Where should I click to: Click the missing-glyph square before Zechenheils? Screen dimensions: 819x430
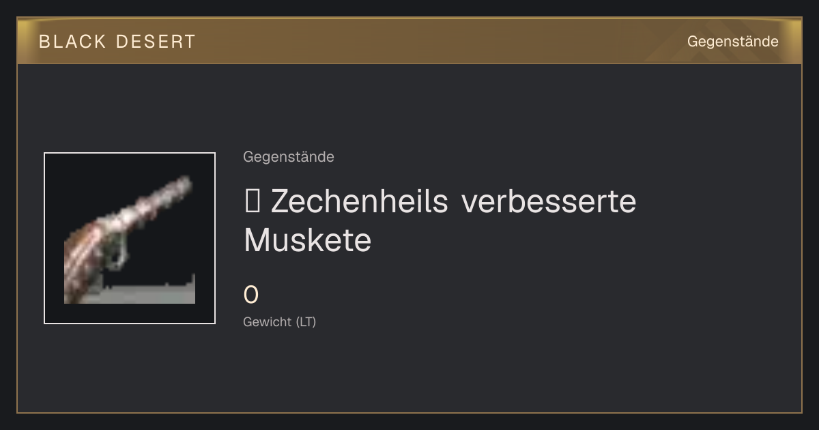tap(252, 202)
